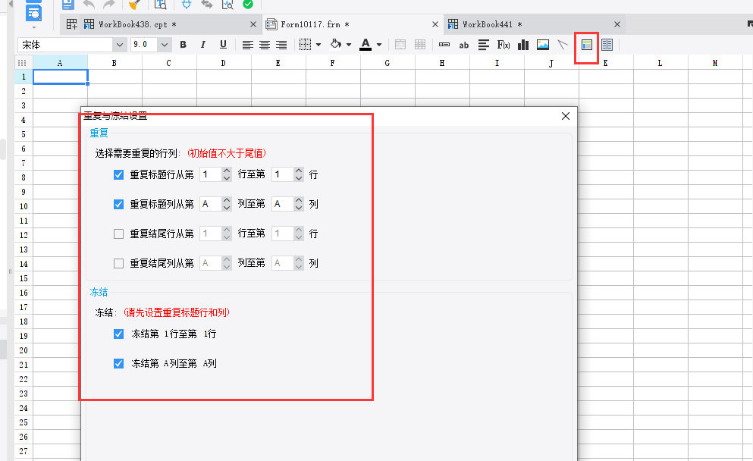This screenshot has width=753, height=461.
Task: Click the unmerge cells grid icon
Action: (420, 45)
